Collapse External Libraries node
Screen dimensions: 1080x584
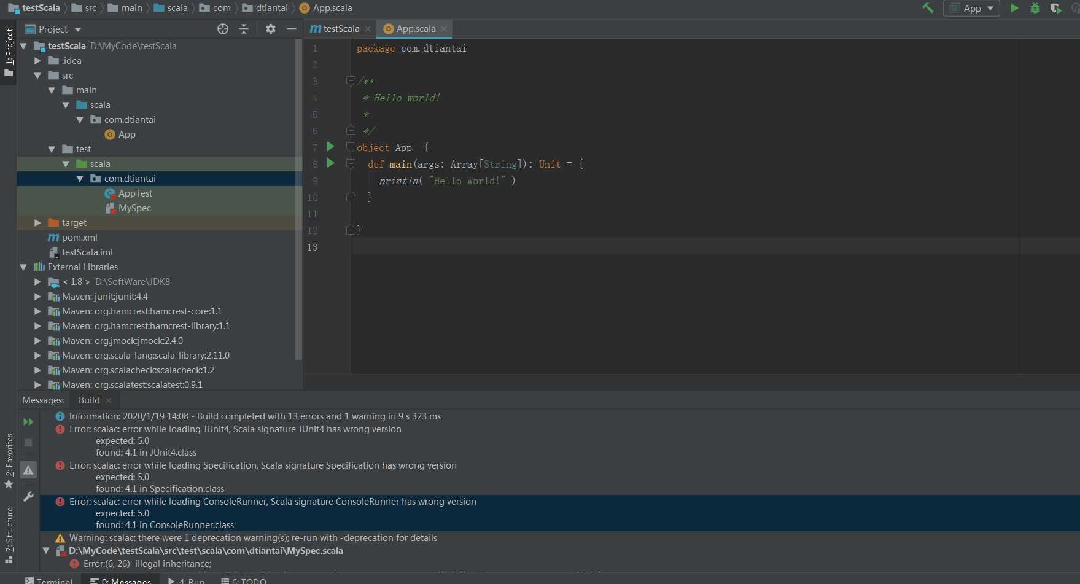point(23,267)
